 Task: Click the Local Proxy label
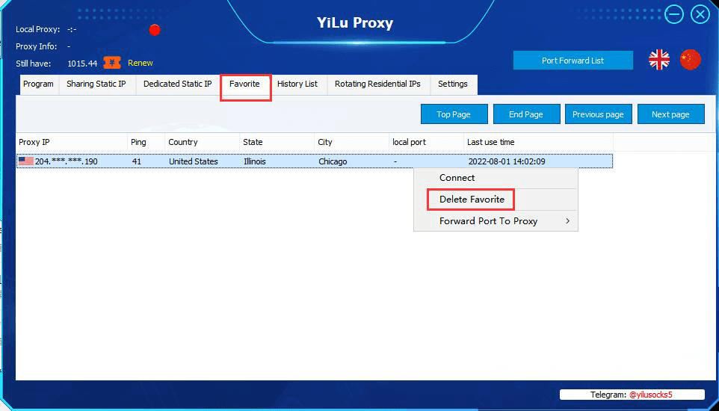38,29
